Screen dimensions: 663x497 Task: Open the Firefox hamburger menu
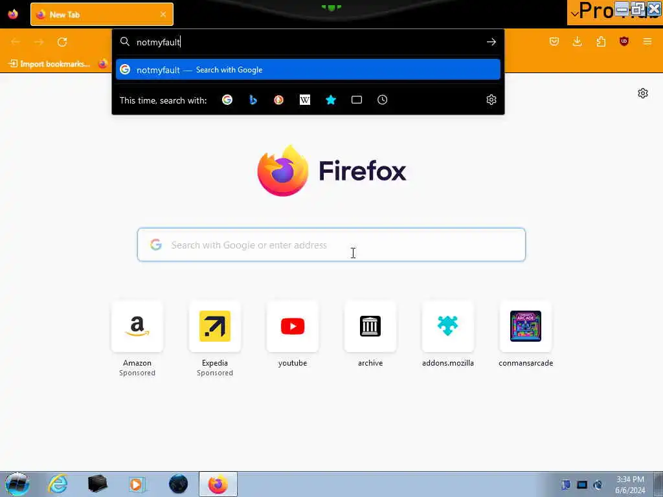(647, 41)
